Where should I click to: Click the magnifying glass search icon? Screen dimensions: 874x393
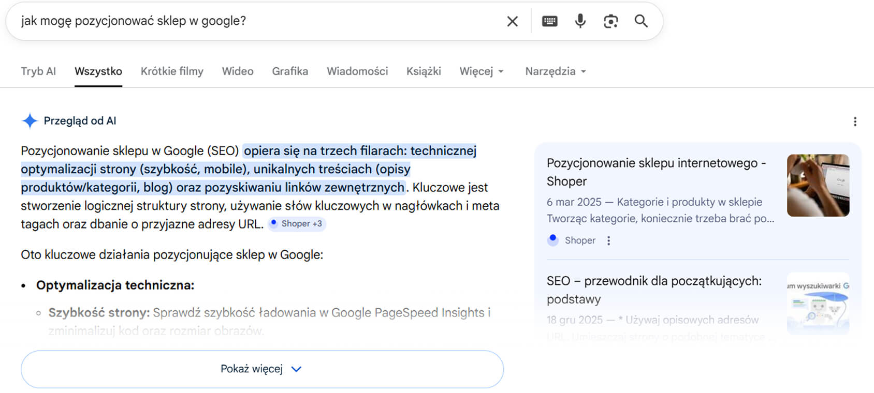pyautogui.click(x=641, y=21)
